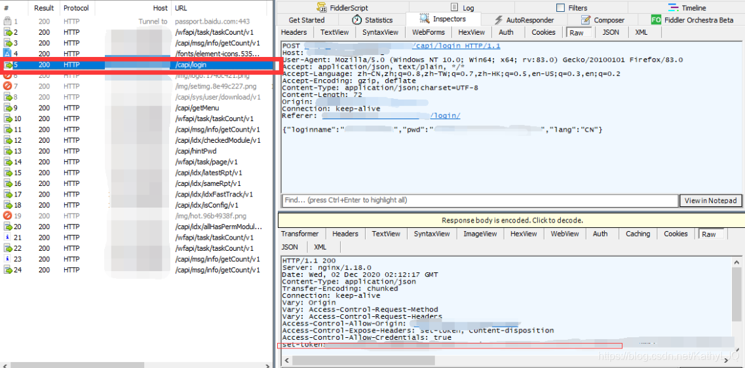Image resolution: width=745 pixels, height=368 pixels.
Task: Select session 4 fonts element-icons
Action: click(x=136, y=54)
